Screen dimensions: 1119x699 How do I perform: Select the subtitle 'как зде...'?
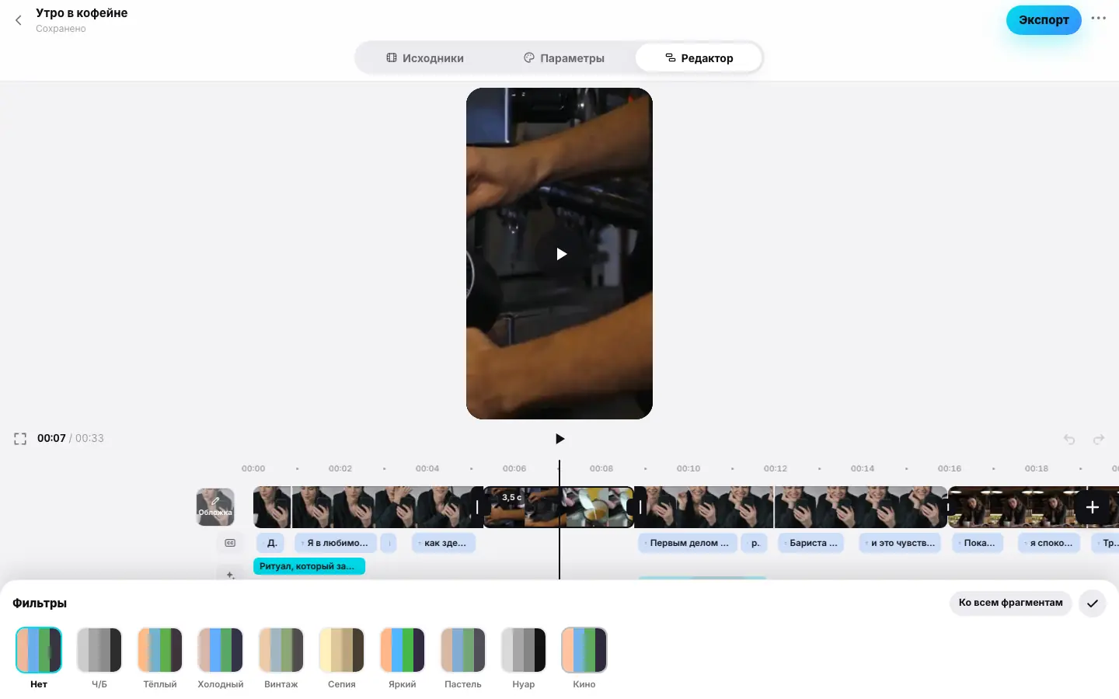coord(444,543)
